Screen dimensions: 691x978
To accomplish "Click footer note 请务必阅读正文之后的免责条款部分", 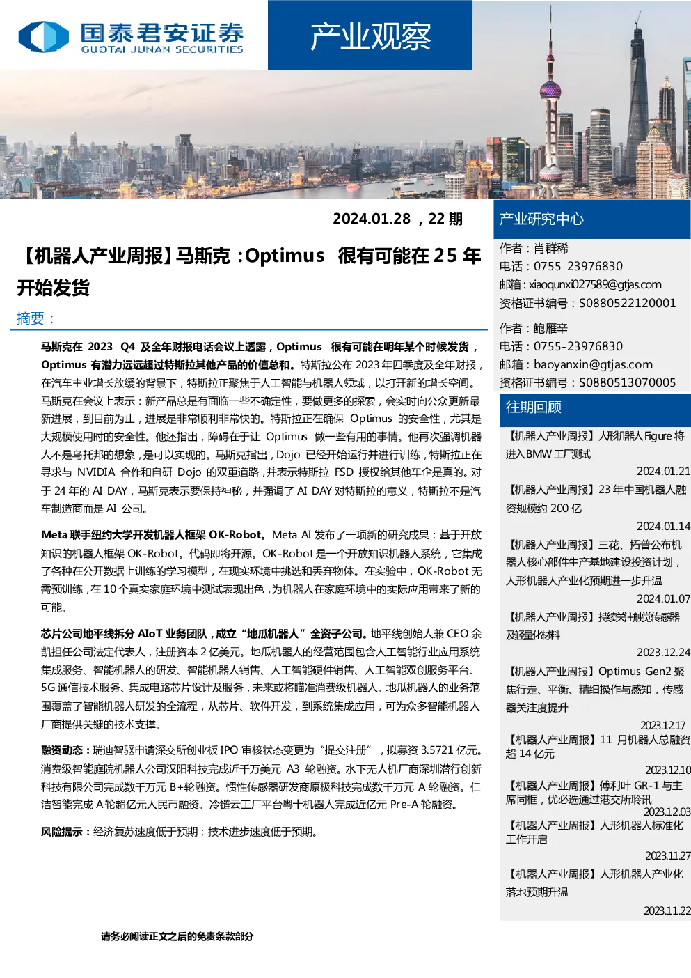I will (x=177, y=937).
